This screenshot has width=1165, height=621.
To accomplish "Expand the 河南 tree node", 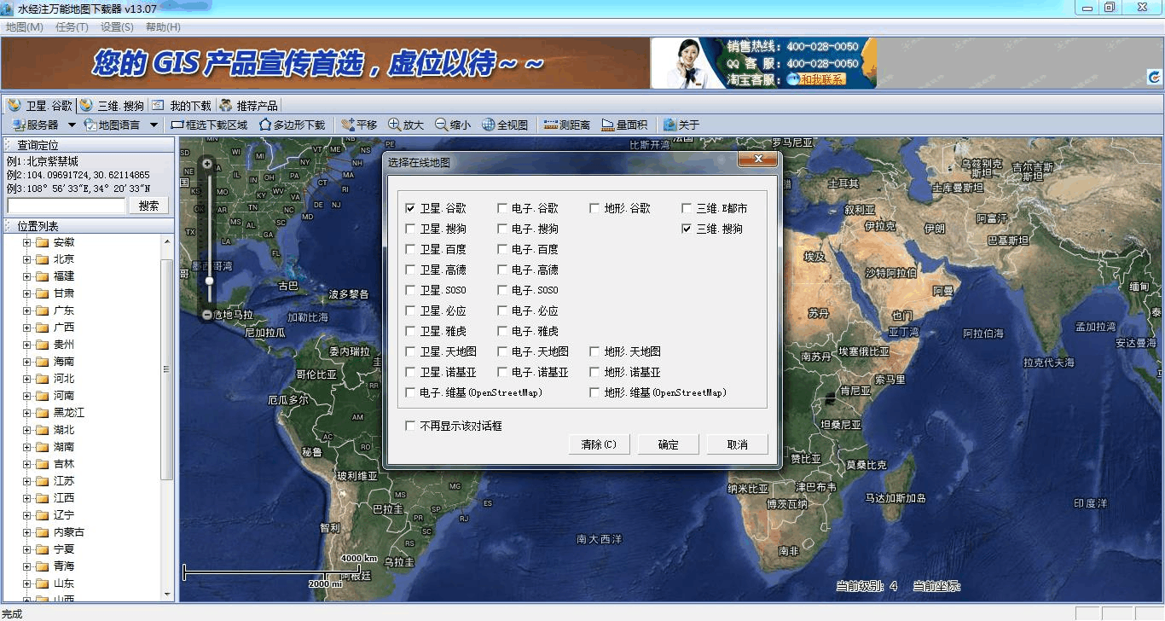I will 26,396.
